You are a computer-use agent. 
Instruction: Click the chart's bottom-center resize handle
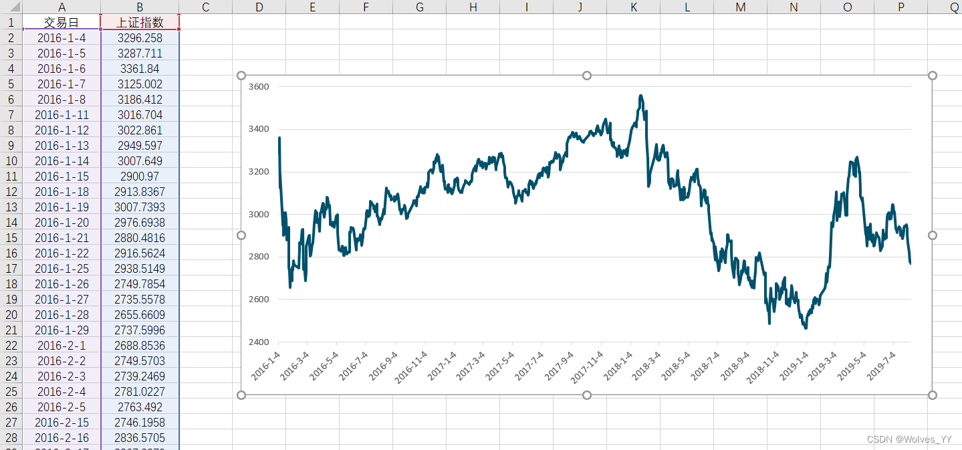point(587,395)
